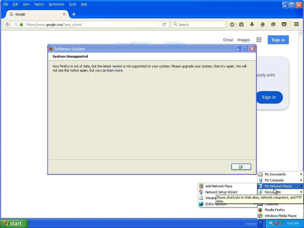Open the History menu

[39, 4]
